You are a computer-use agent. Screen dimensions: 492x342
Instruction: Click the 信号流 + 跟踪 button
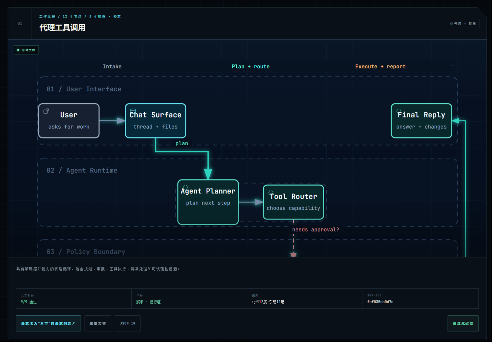click(x=463, y=24)
